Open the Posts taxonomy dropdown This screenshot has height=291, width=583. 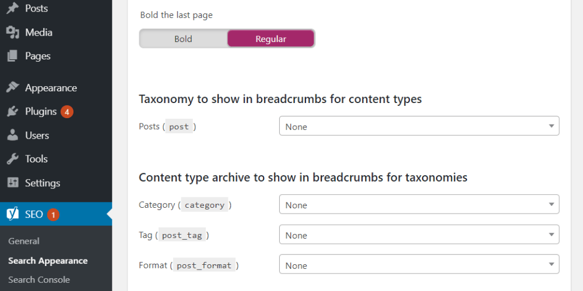point(419,126)
